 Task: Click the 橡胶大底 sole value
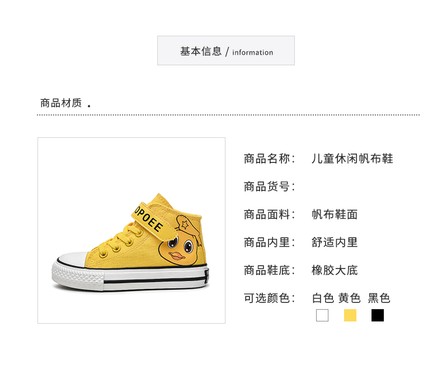tap(335, 270)
